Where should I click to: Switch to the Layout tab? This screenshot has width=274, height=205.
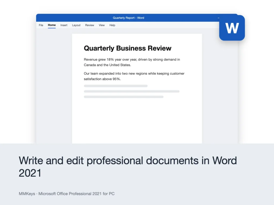(76, 25)
